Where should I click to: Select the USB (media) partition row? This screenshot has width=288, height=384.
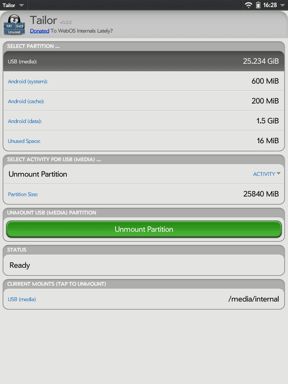tap(144, 61)
